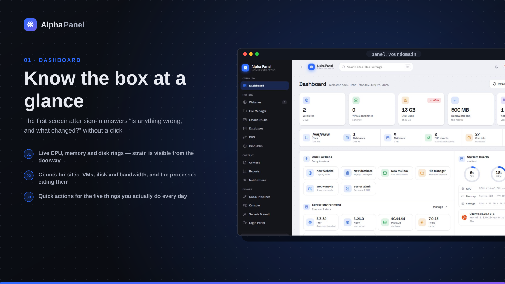The width and height of the screenshot is (505, 284).
Task: Click the CPU 6% usage ring
Action: [x=472, y=174]
